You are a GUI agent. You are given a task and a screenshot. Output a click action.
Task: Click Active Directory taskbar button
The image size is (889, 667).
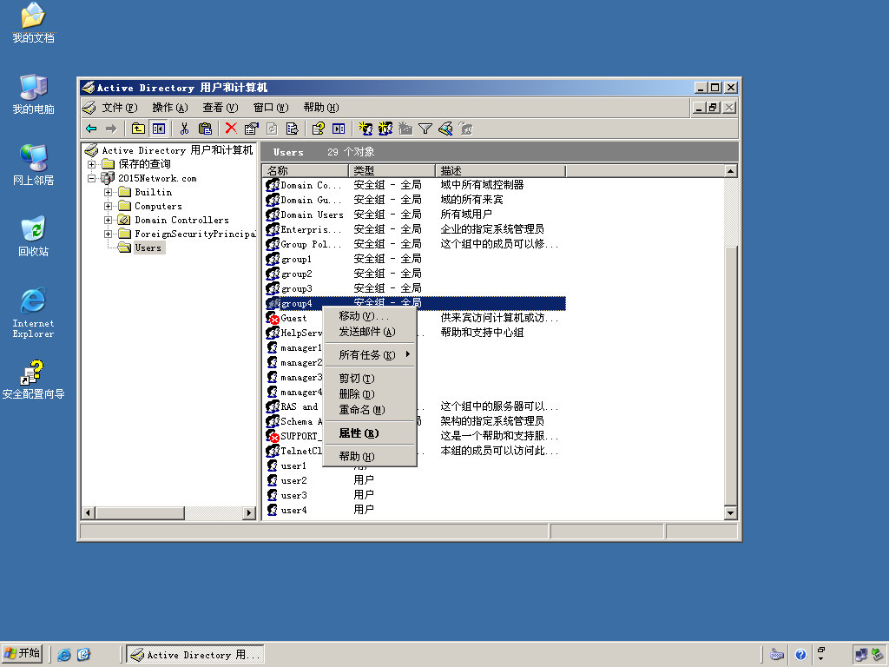click(195, 655)
